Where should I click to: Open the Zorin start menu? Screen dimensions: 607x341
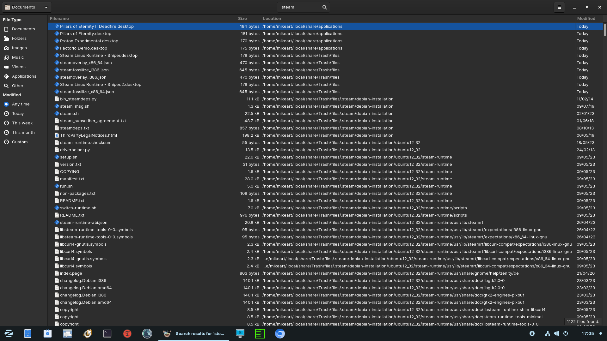tap(9, 333)
